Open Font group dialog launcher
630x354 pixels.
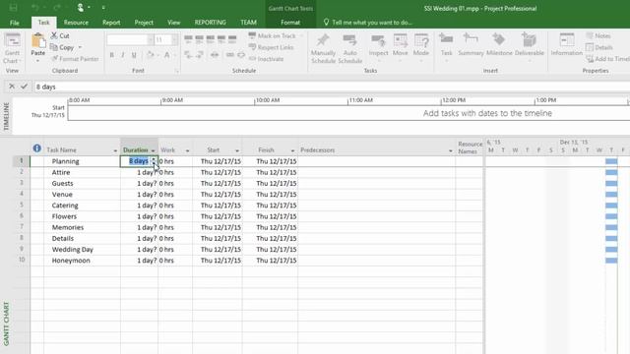[x=177, y=71]
